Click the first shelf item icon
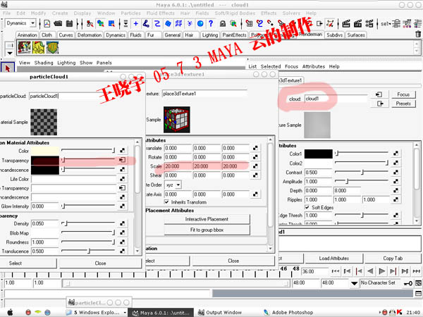Screen dimensions: 423x317 [x=24, y=47]
